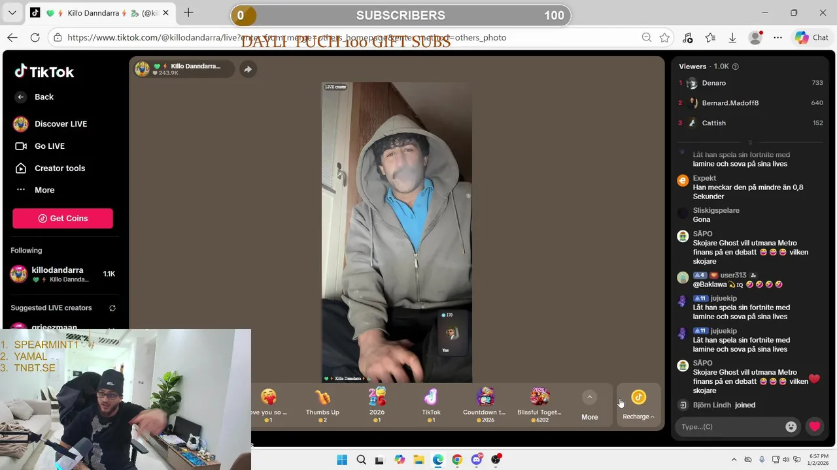Click the TikTok logo
Screen dimensions: 837x470
coord(44,72)
